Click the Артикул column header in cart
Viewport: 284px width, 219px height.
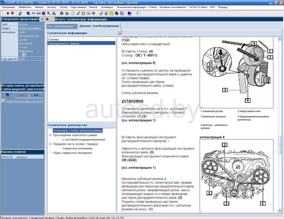point(27,157)
